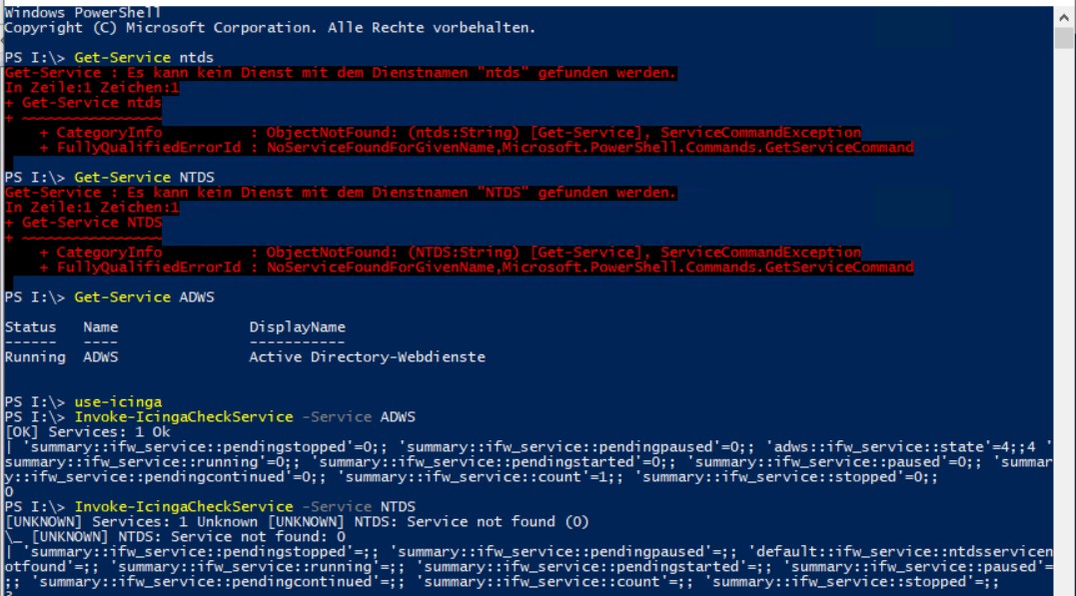
Task: Click the Microsoft Corporation copyright line
Action: coord(270,28)
